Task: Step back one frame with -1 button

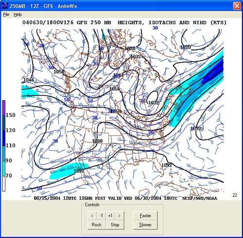Action: [101, 216]
